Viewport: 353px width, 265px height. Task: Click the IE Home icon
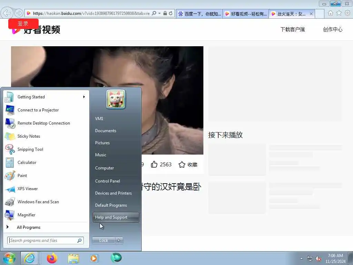pos(330,13)
